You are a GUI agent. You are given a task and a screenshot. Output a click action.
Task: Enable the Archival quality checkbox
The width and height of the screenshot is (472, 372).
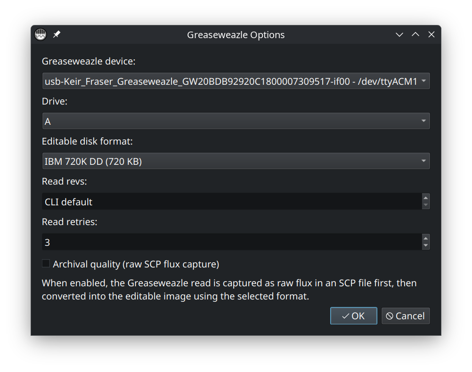[46, 264]
